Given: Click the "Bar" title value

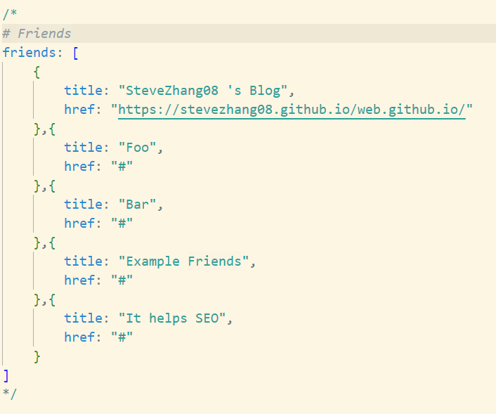Looking at the screenshot, I should (x=137, y=205).
